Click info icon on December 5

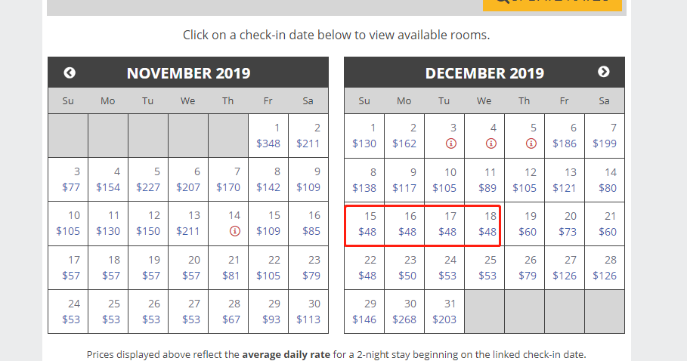531,143
